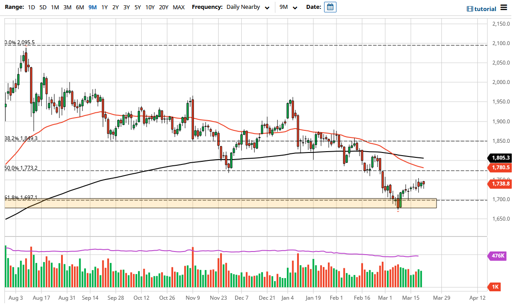Click the 1K volume axis label

495,287
